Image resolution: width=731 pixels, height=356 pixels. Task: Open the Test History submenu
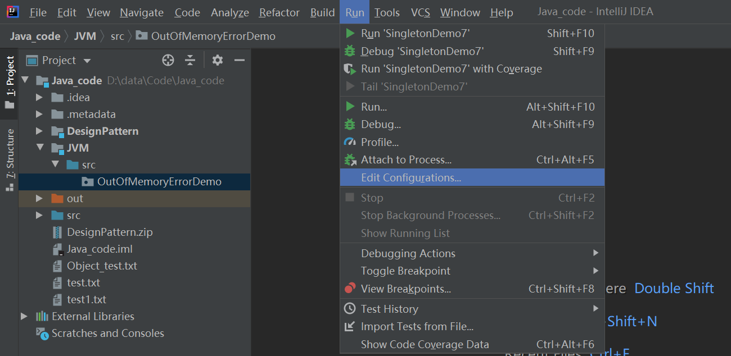[x=472, y=309]
